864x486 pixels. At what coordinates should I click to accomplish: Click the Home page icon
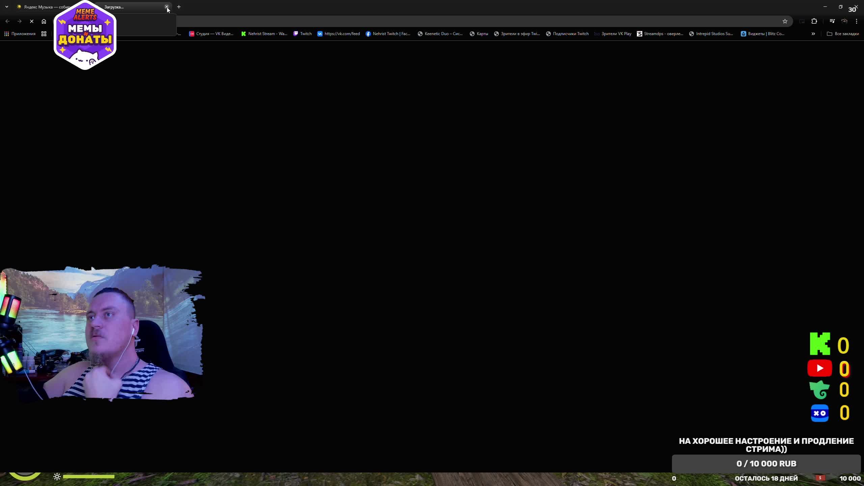pyautogui.click(x=44, y=21)
